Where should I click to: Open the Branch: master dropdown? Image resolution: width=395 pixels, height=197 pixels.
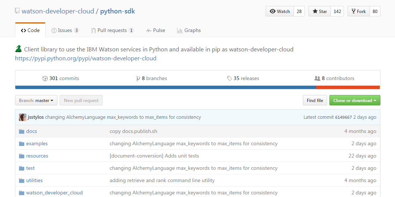(36, 101)
